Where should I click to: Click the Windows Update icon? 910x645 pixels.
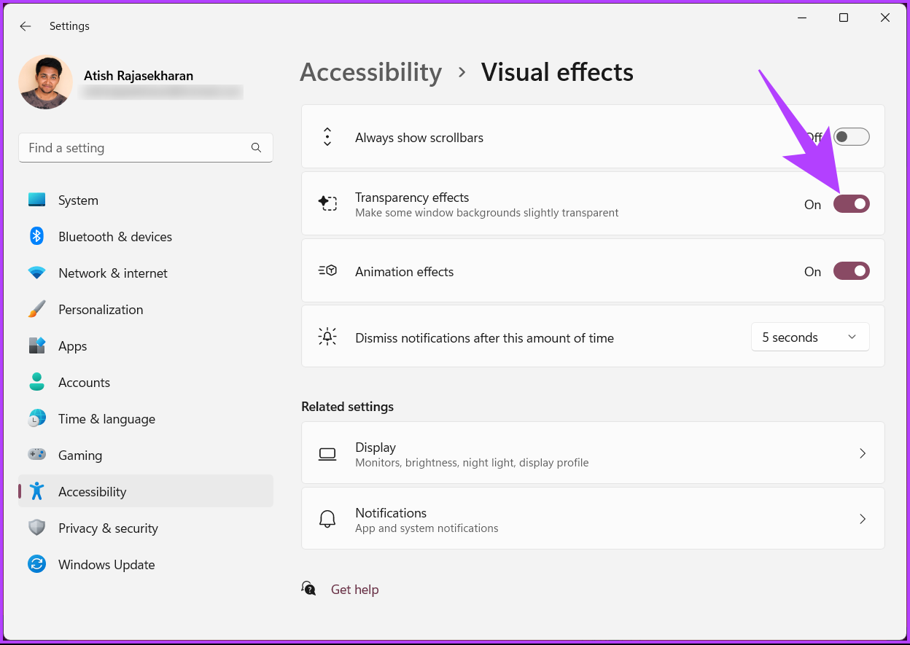37,564
